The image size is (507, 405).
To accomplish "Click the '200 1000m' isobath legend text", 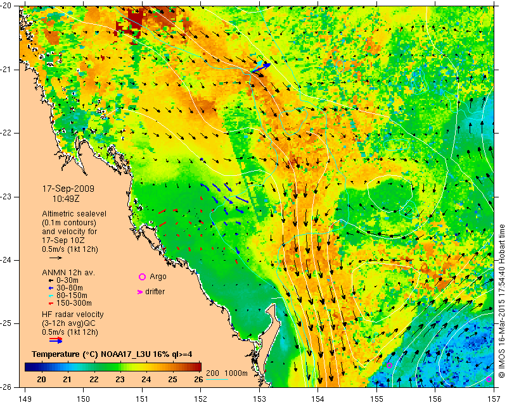I will (x=227, y=373).
